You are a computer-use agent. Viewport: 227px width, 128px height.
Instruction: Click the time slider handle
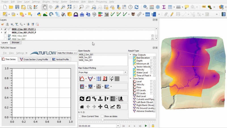pos(102,120)
